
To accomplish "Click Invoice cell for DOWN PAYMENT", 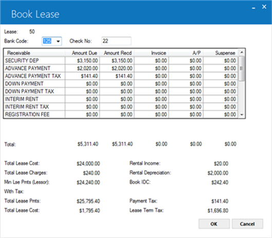I will coord(151,83).
